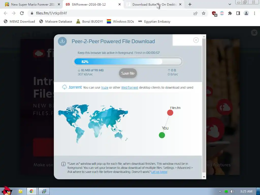Viewport: 260px width, 195px height.
Task: Show hidden system tray icons
Action: pos(220,191)
